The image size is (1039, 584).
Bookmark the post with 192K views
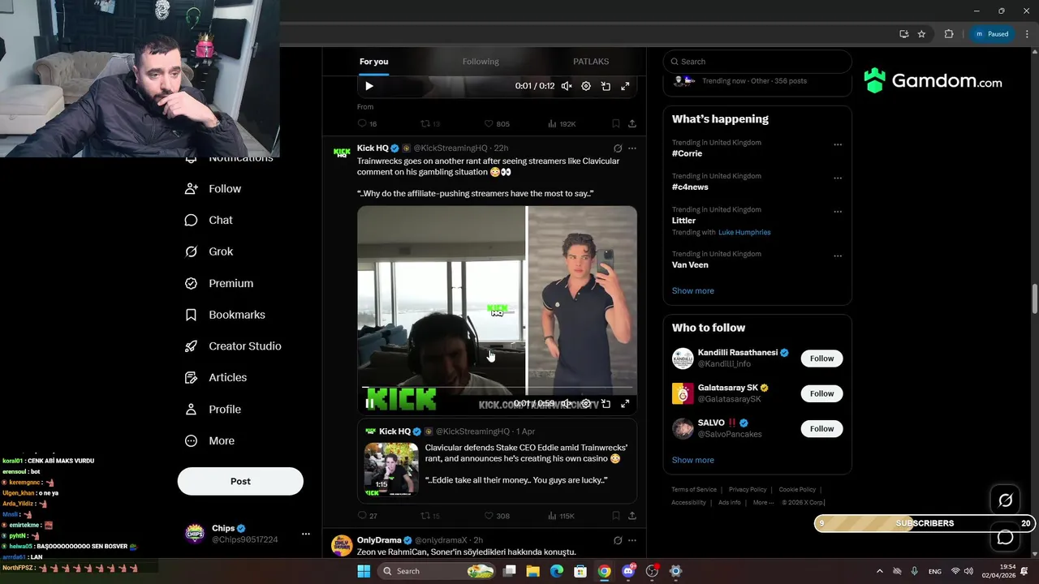coord(616,124)
